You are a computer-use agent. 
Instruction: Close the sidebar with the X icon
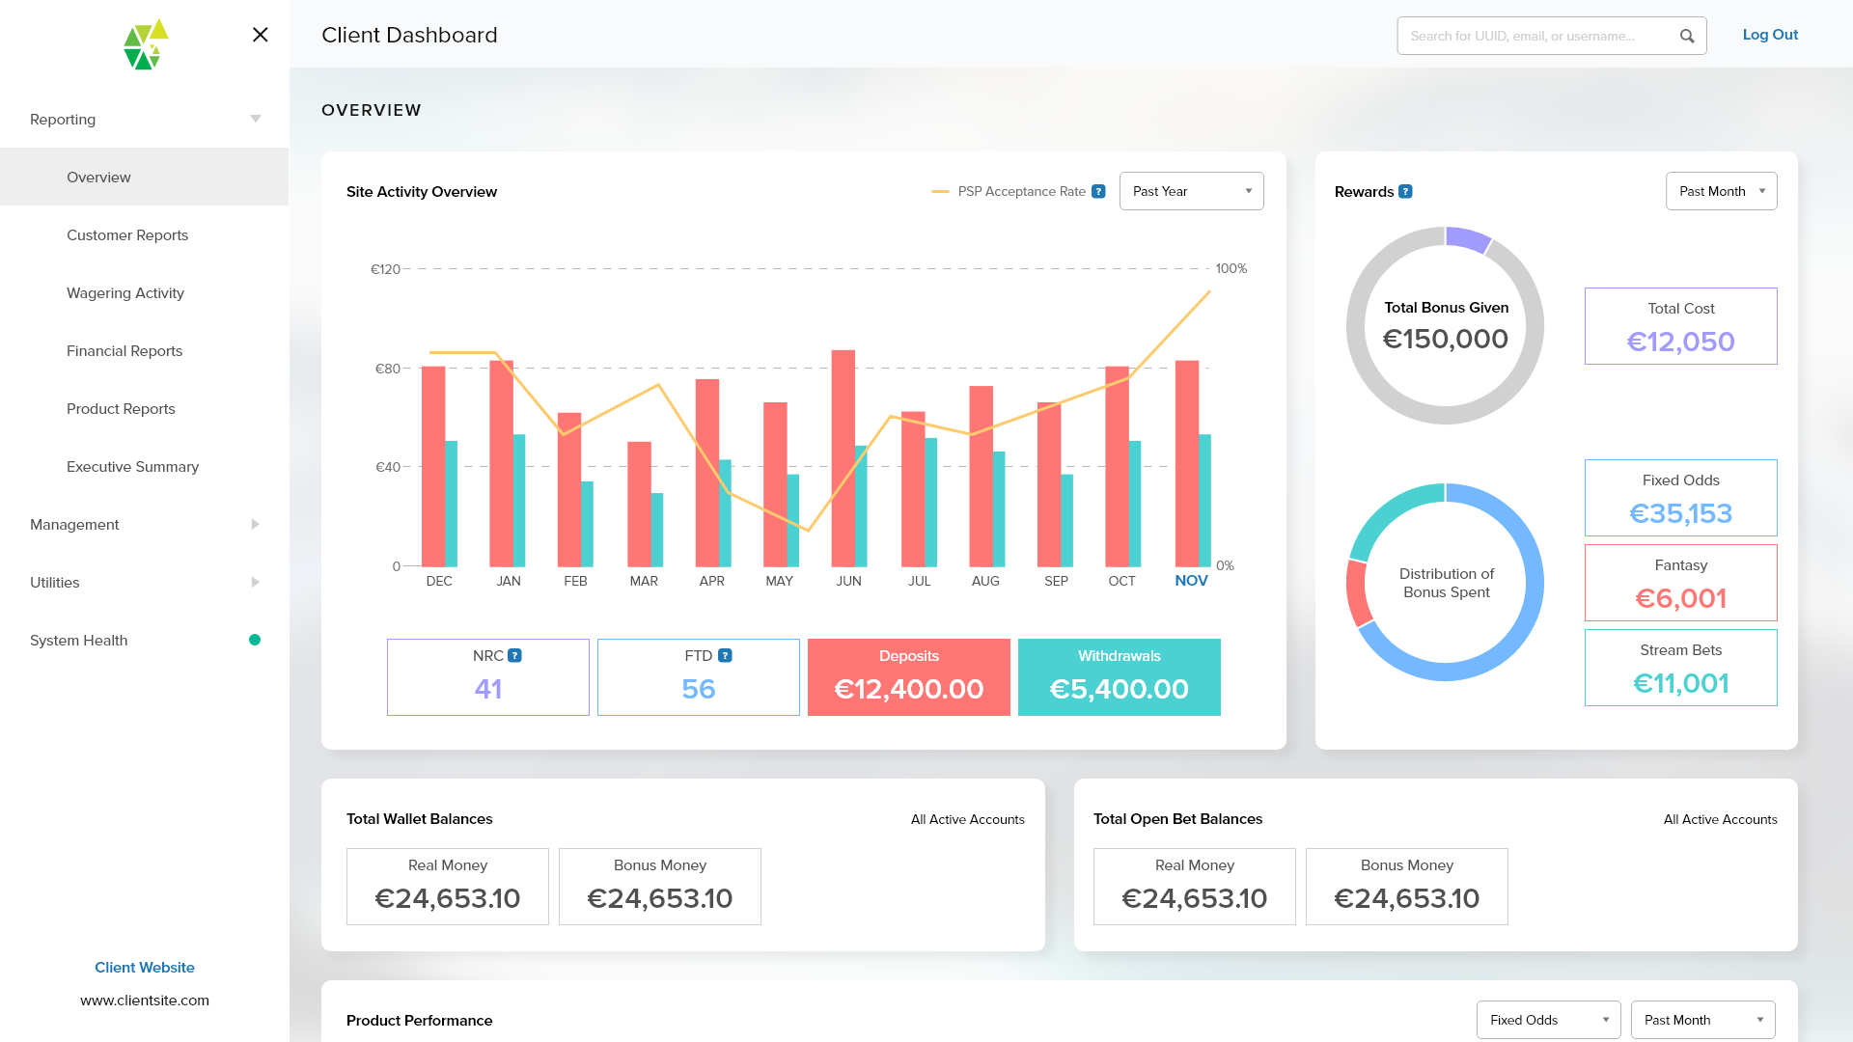click(259, 35)
